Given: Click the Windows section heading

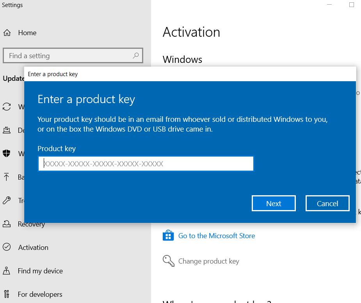Looking at the screenshot, I should click(182, 59).
